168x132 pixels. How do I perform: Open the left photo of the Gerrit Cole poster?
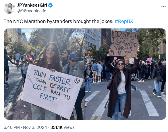coord(44,74)
